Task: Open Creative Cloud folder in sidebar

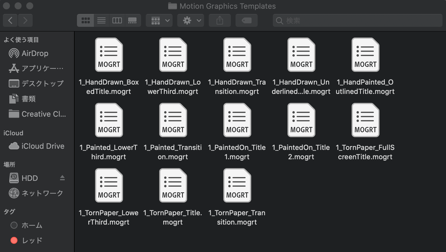Action: pyautogui.click(x=37, y=114)
